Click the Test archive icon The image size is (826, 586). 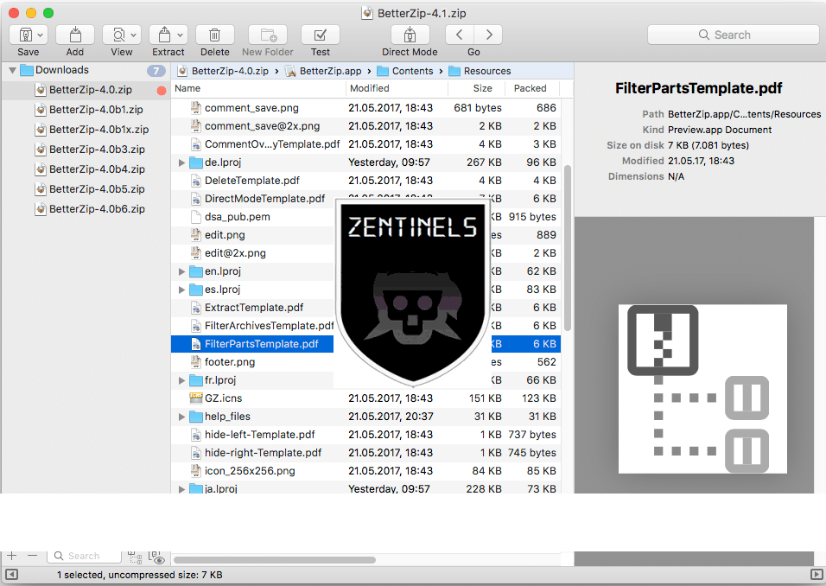[x=320, y=35]
